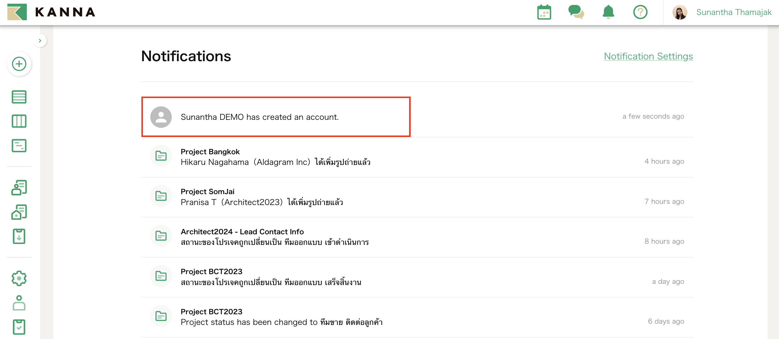Screen dimensions: 779x339
Task: Open the report/notes icon in sidebar
Action: point(19,146)
